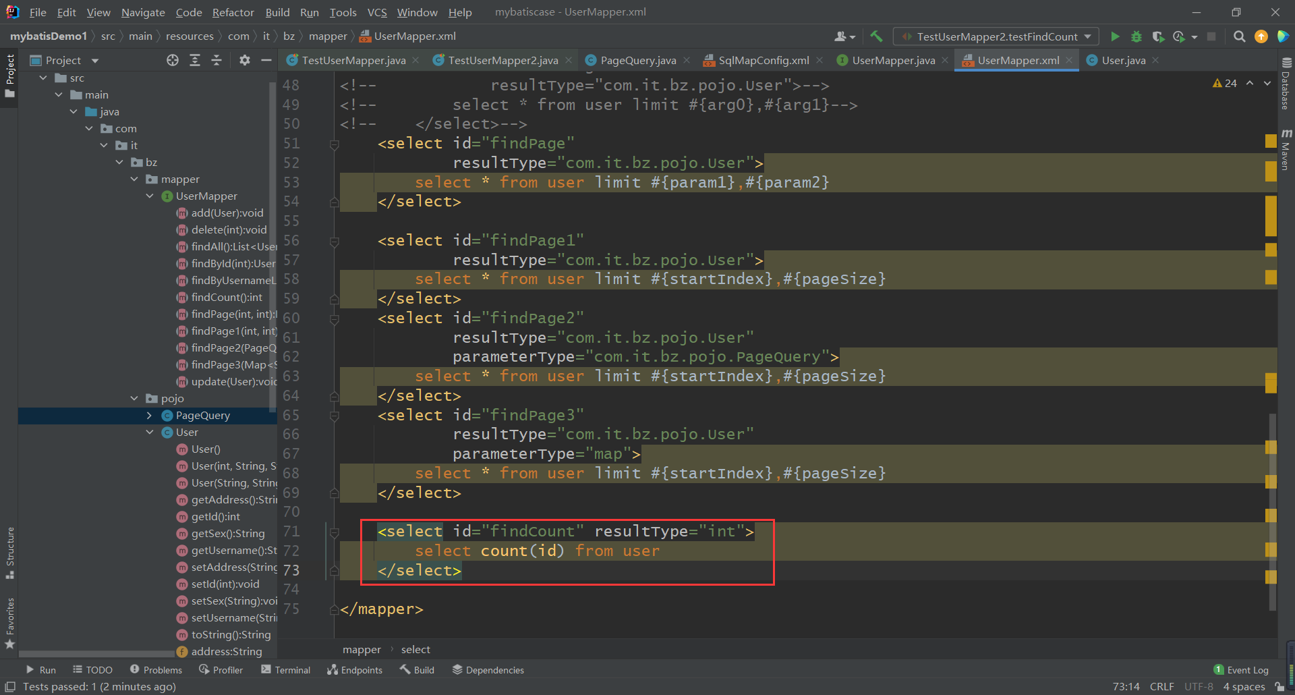1295x695 pixels.
Task: Open the VCS menu
Action: 377,12
